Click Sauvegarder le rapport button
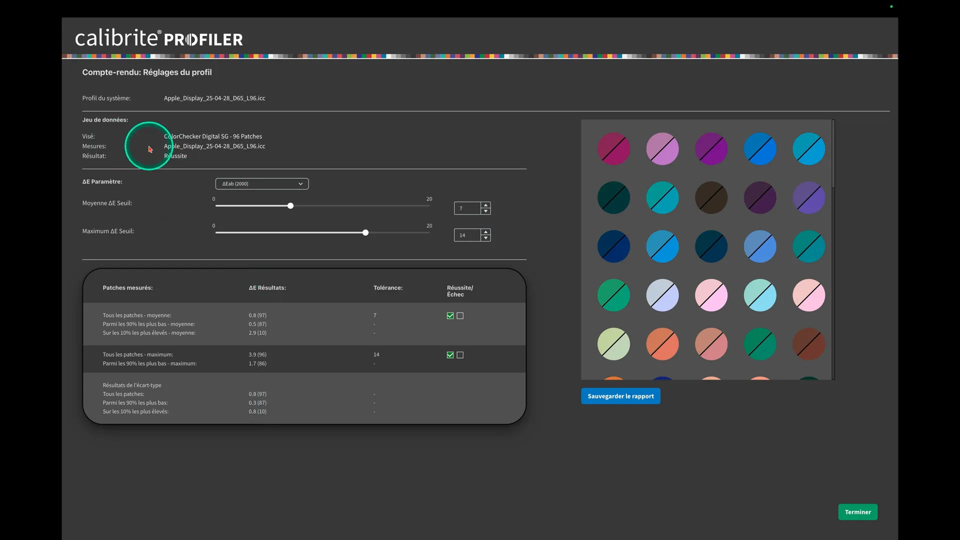The image size is (960, 540). [620, 396]
